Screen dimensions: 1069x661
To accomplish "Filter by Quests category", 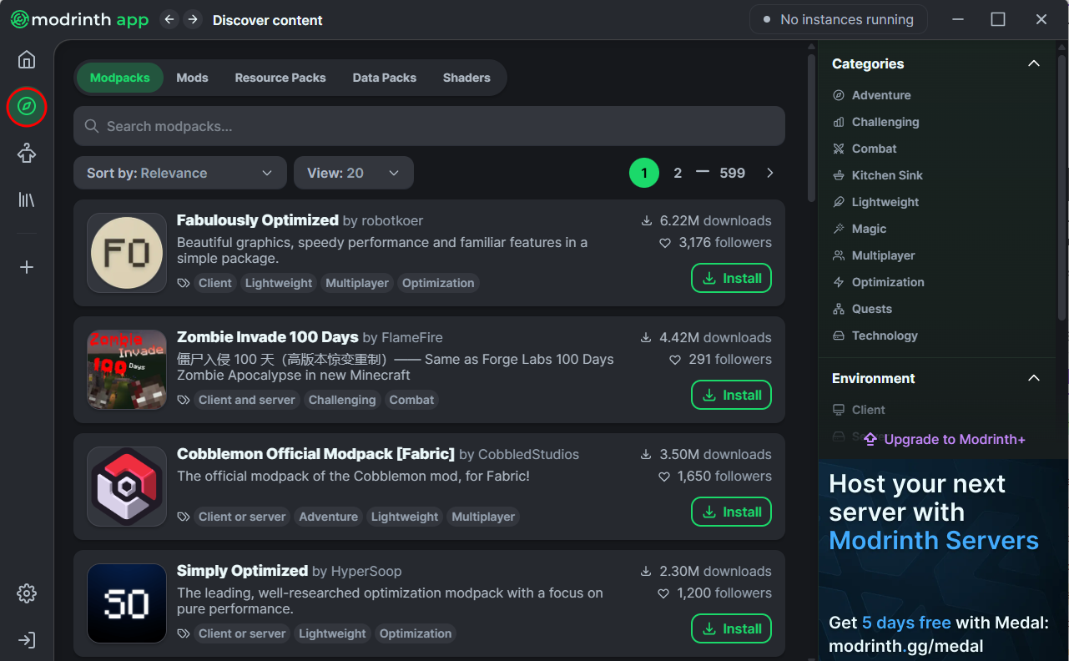I will point(862,309).
